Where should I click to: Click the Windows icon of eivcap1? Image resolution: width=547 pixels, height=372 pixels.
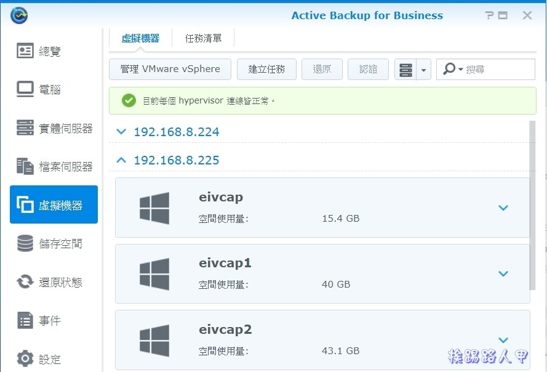(x=154, y=274)
